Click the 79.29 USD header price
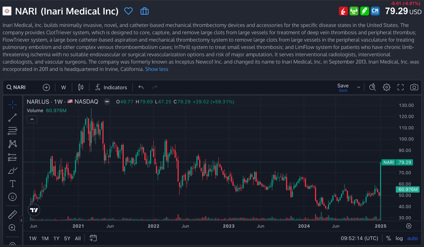This screenshot has width=424, height=247. [403, 11]
